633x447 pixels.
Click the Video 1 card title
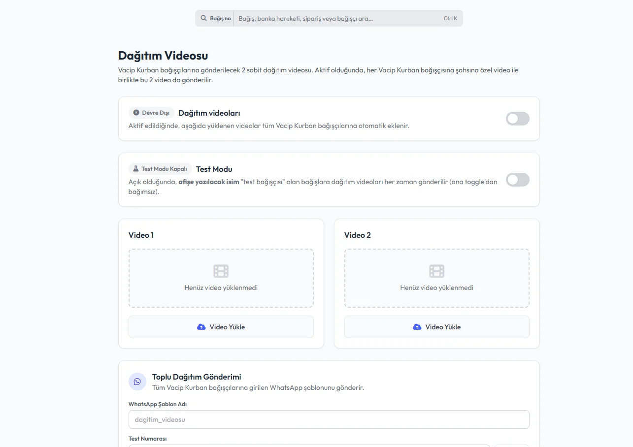coord(141,235)
